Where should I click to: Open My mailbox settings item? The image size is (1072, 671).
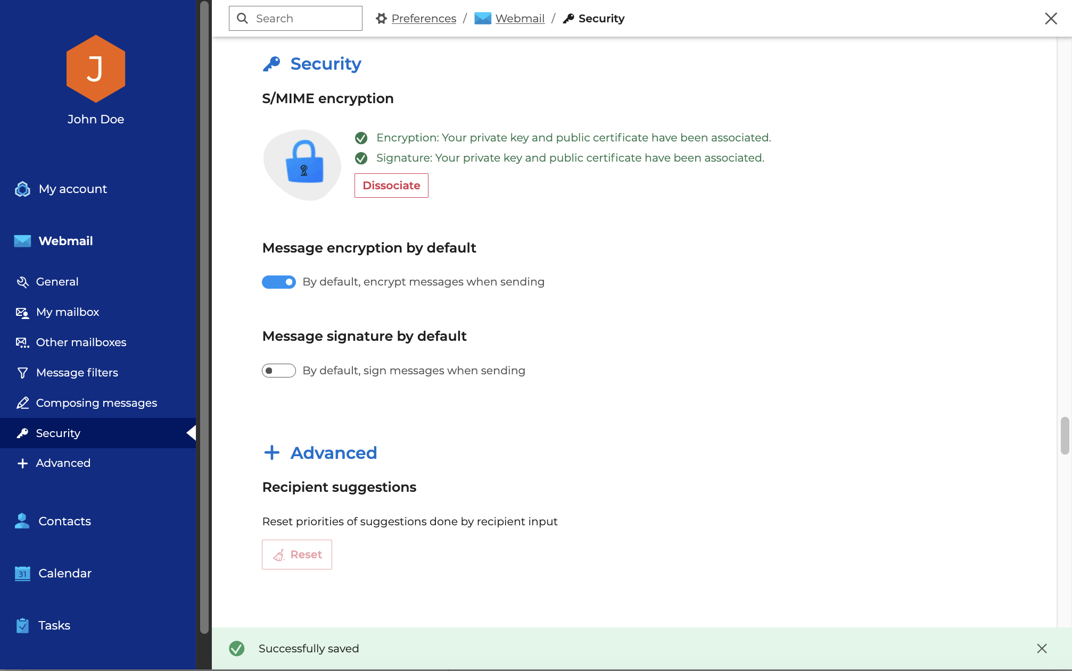point(68,312)
